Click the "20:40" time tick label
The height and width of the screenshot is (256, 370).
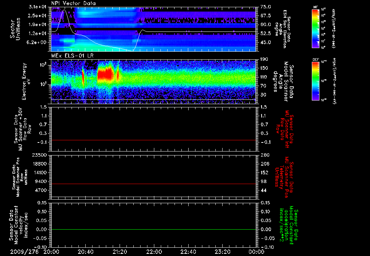86,252
